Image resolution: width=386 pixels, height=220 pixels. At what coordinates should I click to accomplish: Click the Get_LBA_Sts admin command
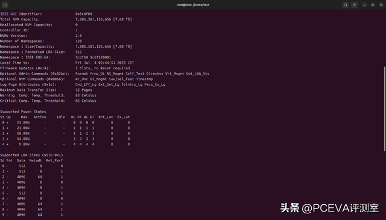pos(197,74)
